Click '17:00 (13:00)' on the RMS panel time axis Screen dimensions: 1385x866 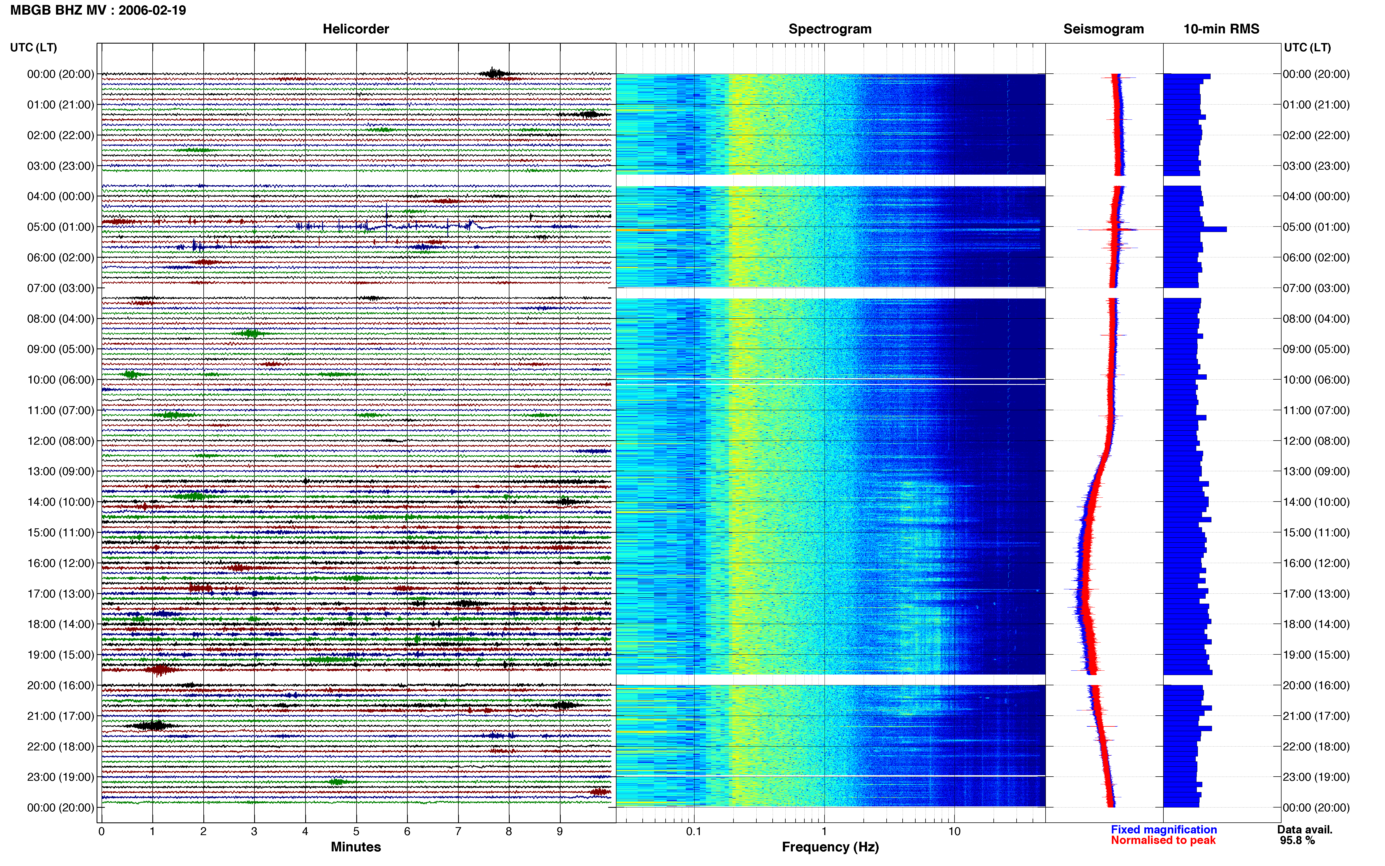[1316, 594]
